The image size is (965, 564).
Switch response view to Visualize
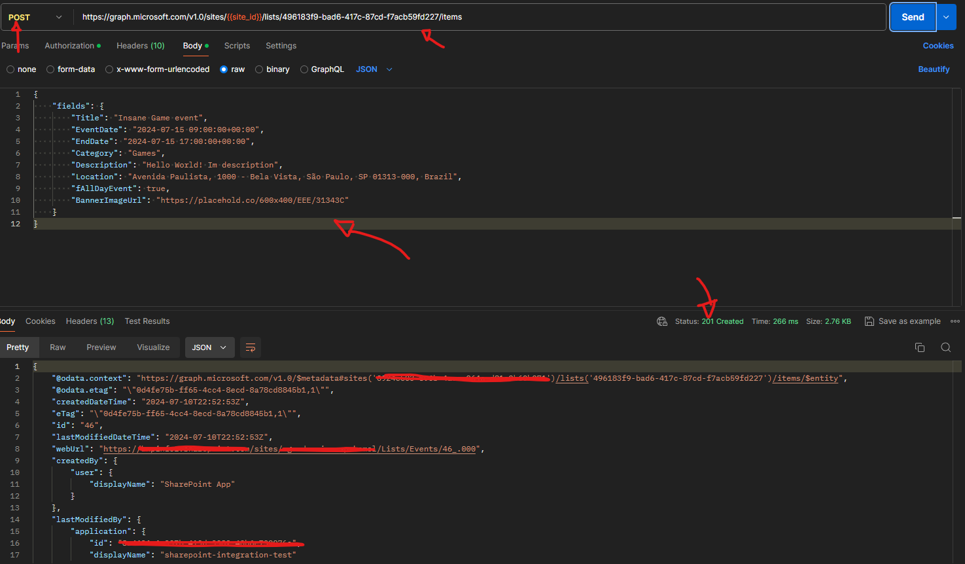coord(153,347)
